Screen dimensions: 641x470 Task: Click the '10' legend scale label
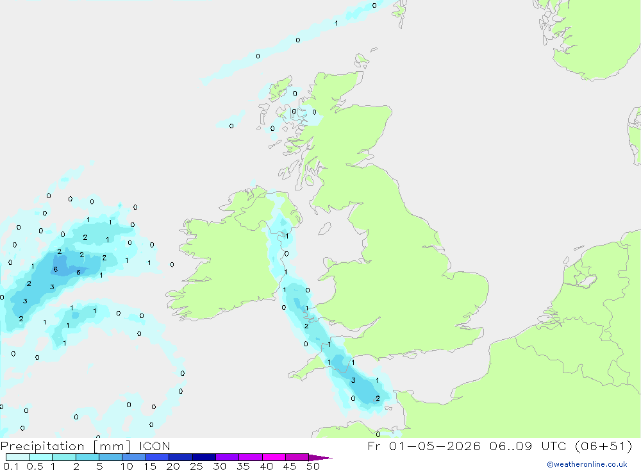click(x=127, y=466)
